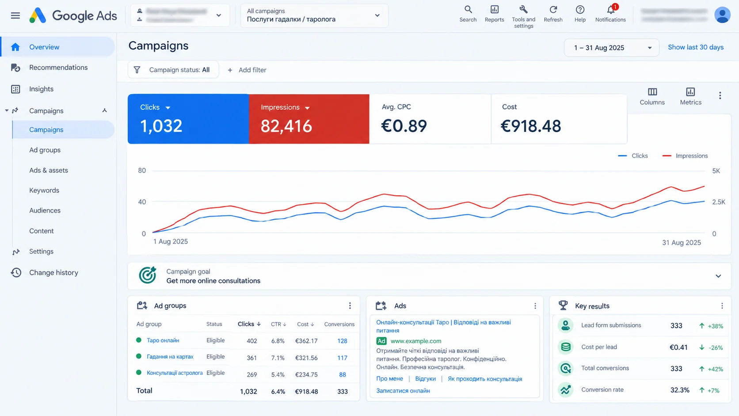Open Ad groups card three-dot menu
Screen dimensions: 739x416
click(x=350, y=305)
